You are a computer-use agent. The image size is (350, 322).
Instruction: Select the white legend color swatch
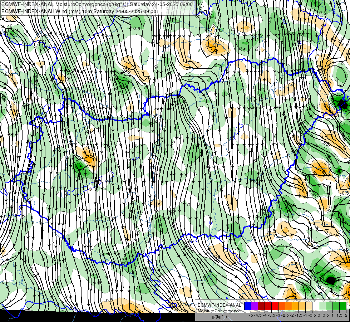[316, 306]
